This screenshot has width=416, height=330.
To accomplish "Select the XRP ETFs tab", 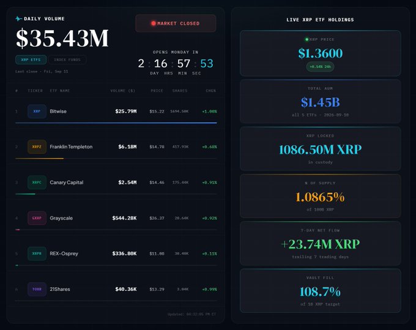I will pos(31,60).
